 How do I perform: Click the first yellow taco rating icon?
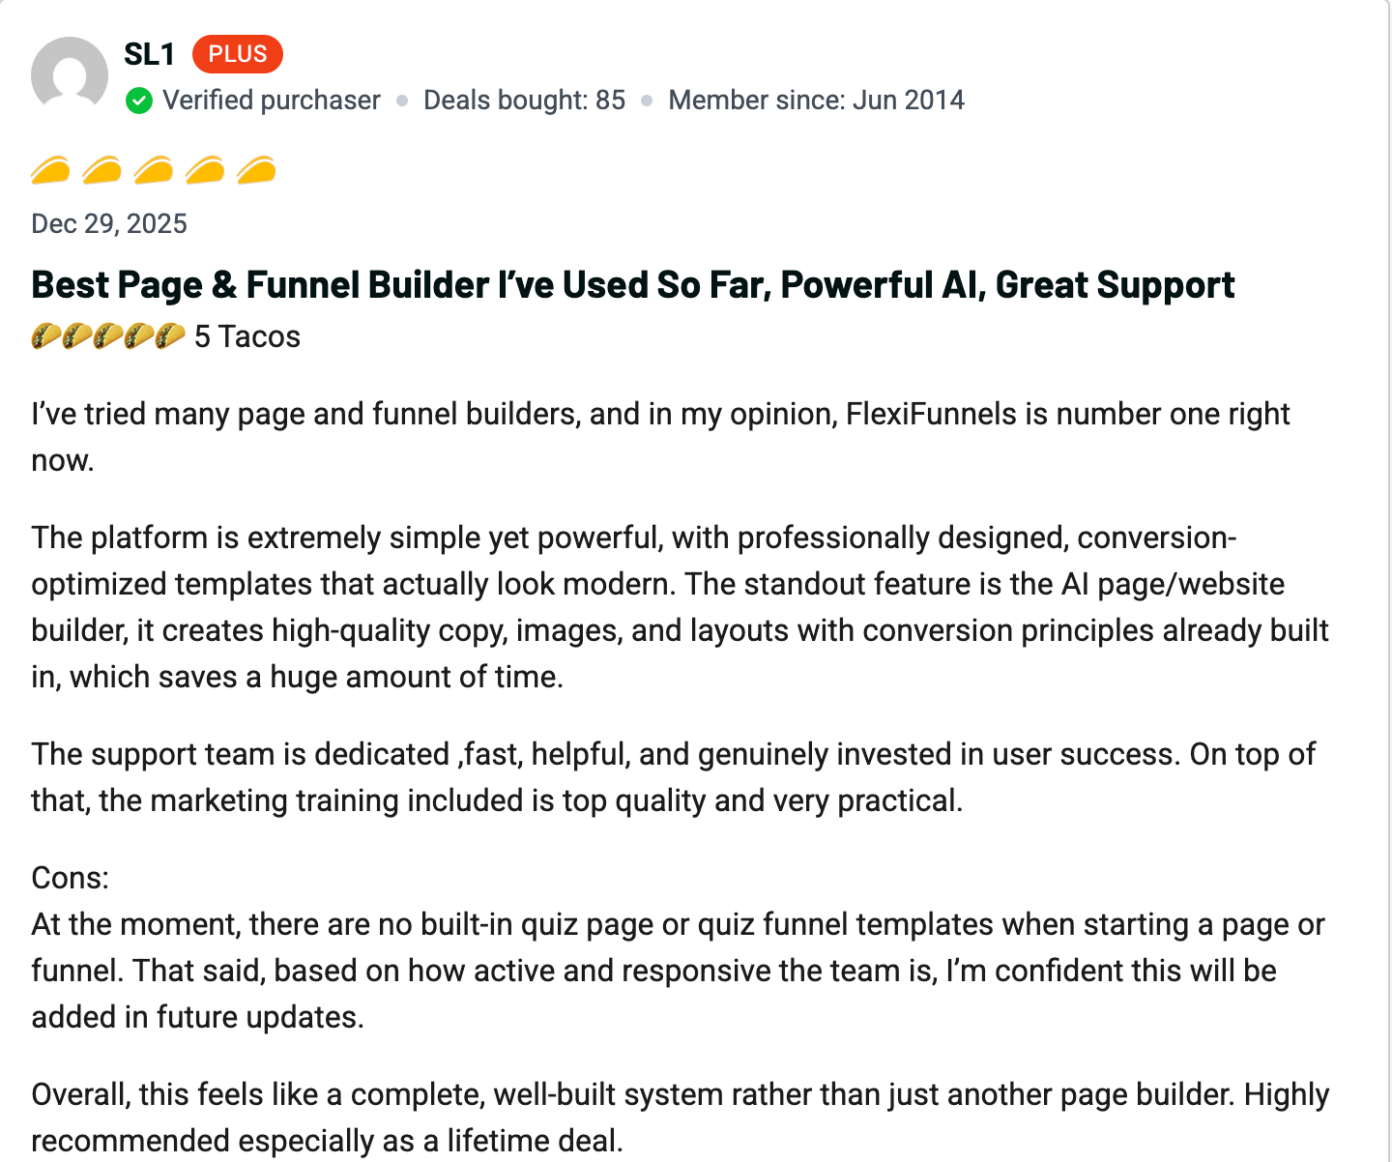pos(50,171)
